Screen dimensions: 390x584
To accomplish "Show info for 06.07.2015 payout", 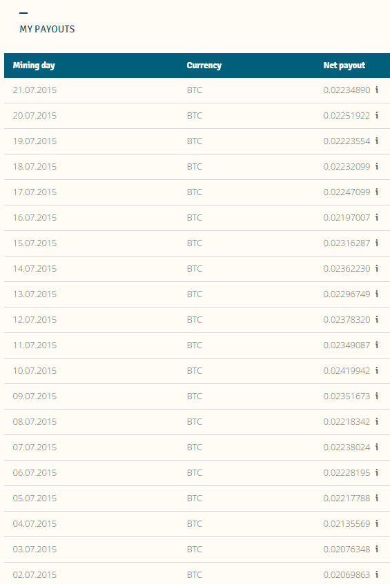I will tap(377, 472).
